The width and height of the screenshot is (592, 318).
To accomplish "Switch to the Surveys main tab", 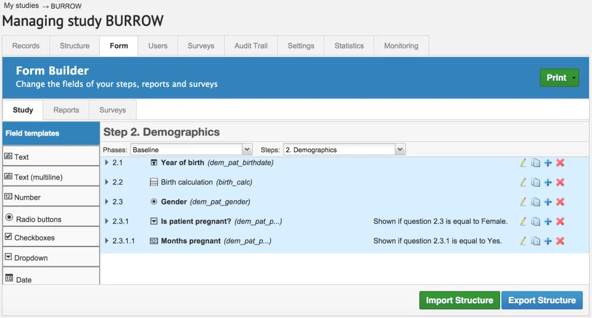I will [201, 46].
